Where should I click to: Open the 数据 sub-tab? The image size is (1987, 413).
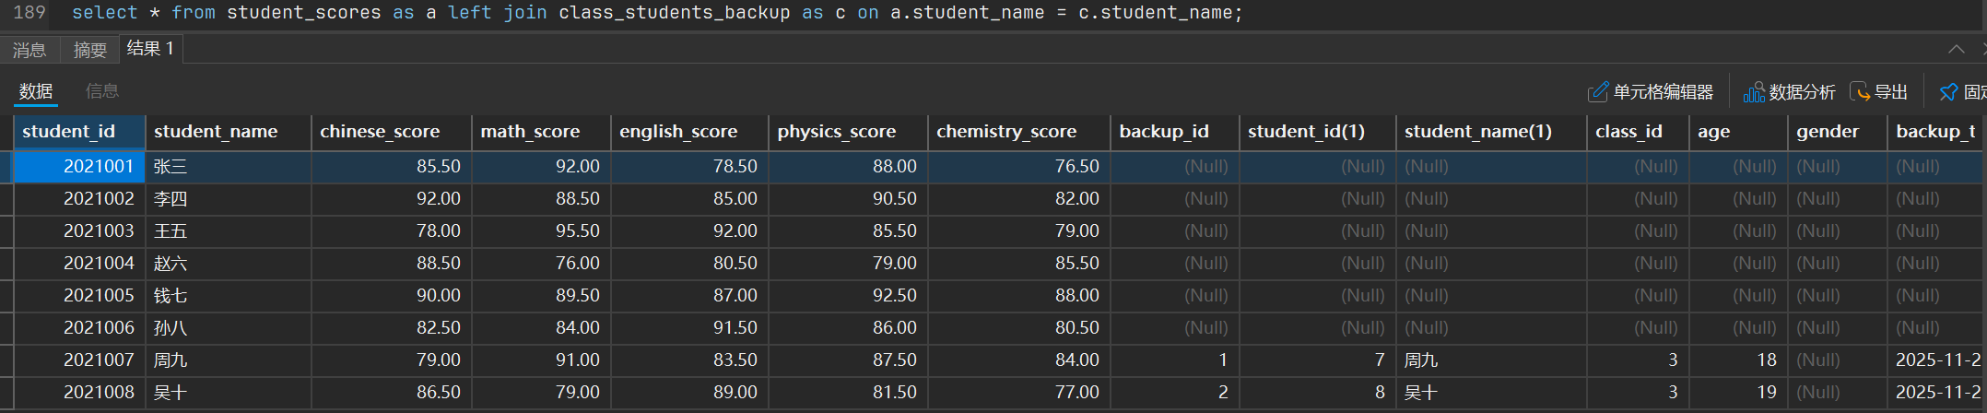click(36, 91)
